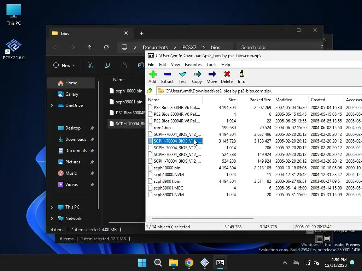Open Pictures in the navigation pane

[x=71, y=162]
